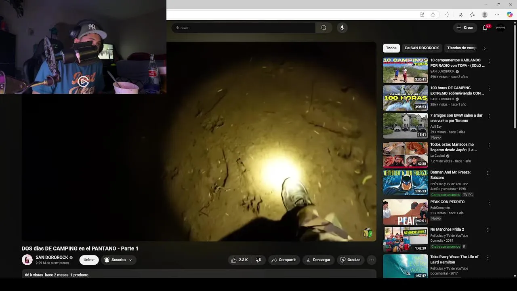
Task: Open the favorites list icon
Action: [472, 15]
